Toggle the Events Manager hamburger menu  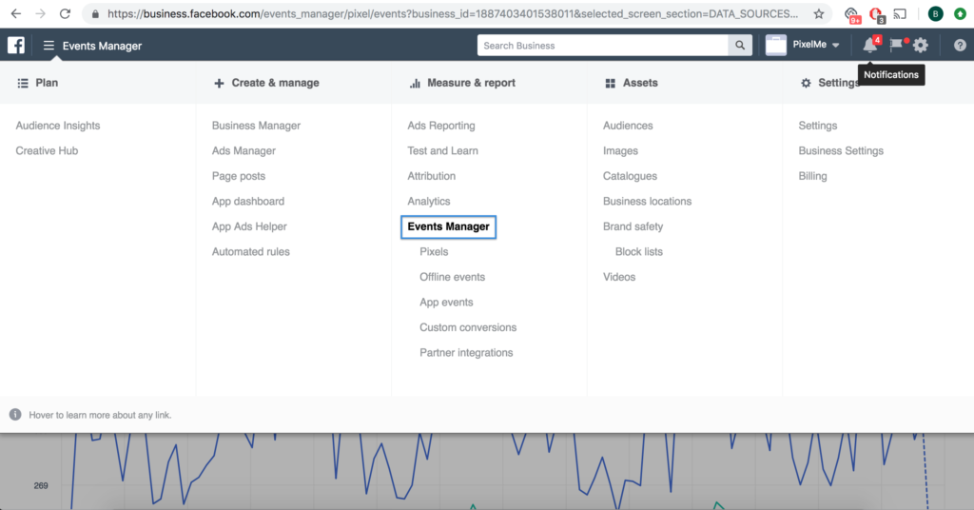pyautogui.click(x=49, y=46)
